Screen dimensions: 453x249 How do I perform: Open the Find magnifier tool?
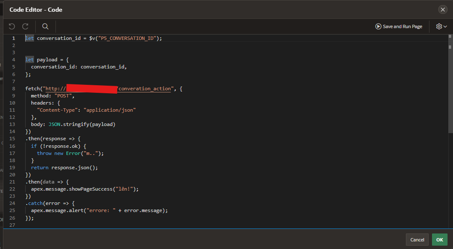coord(45,26)
